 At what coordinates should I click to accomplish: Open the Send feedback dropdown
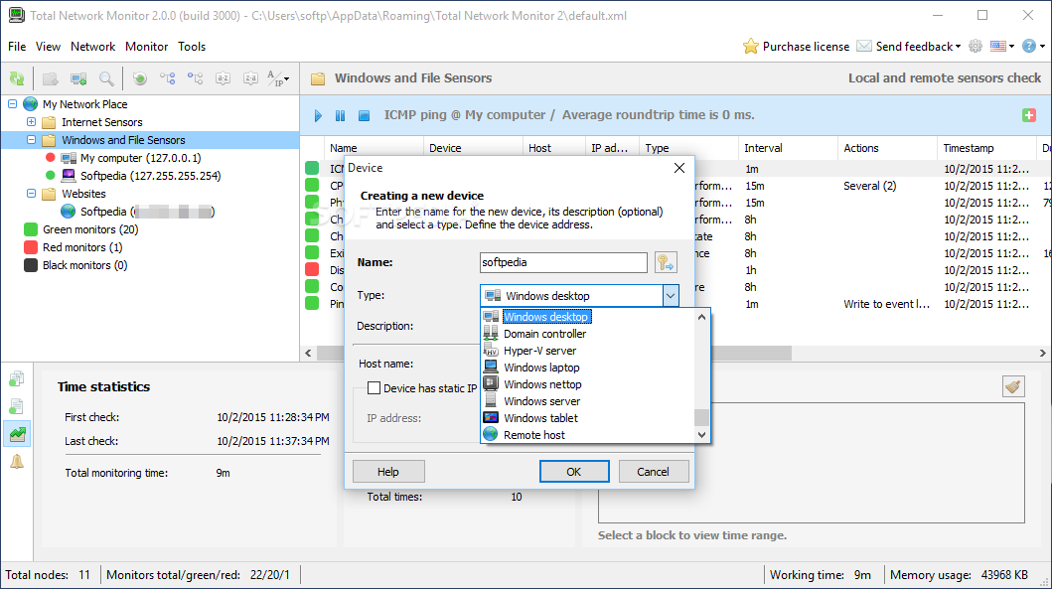tap(909, 47)
